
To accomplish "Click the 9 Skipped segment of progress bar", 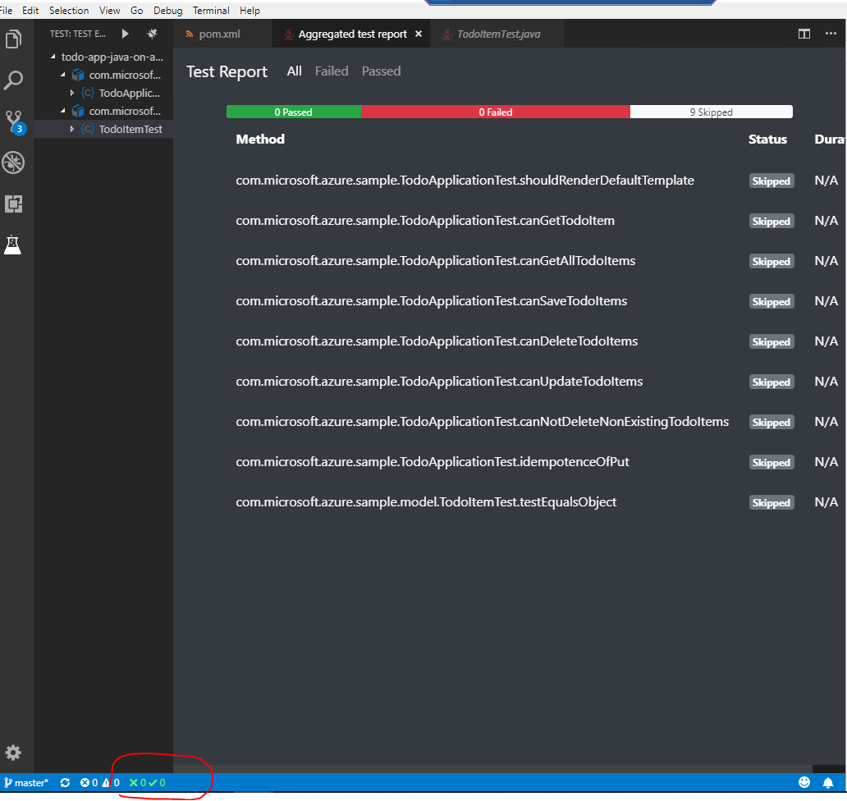I will [711, 111].
